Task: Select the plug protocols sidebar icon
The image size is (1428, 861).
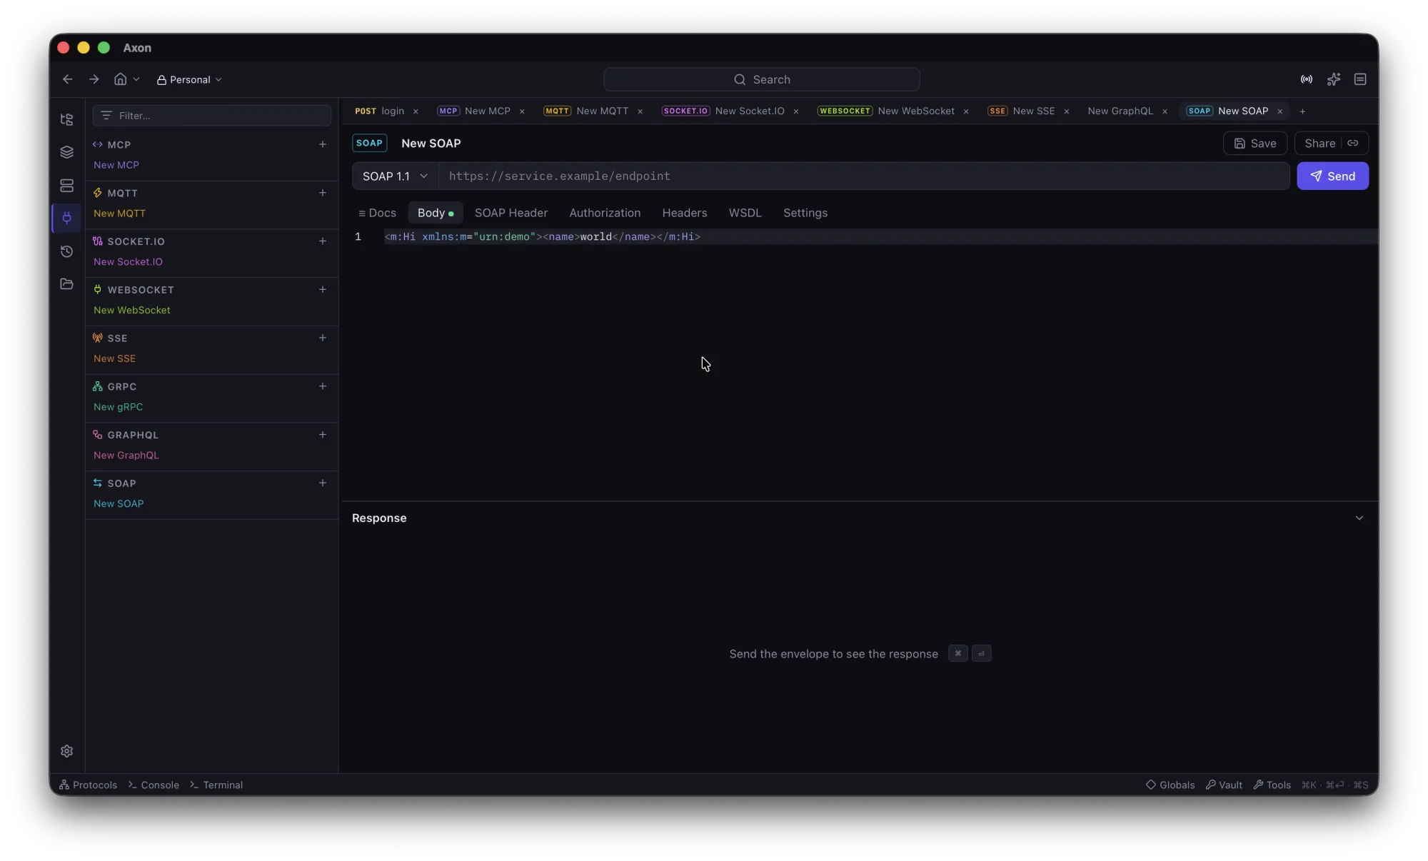Action: pos(66,218)
